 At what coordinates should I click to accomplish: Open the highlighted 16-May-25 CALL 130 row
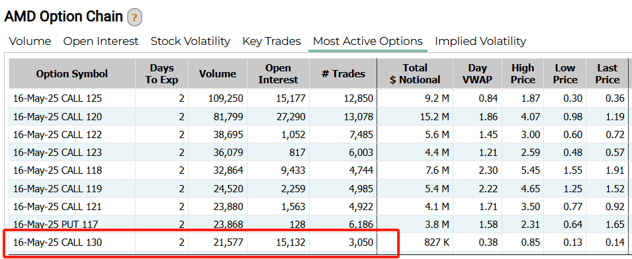click(x=318, y=242)
